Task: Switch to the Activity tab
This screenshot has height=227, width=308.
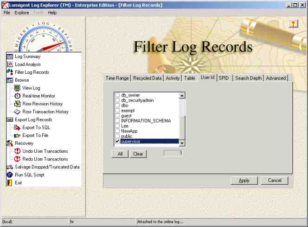Action: [173, 78]
